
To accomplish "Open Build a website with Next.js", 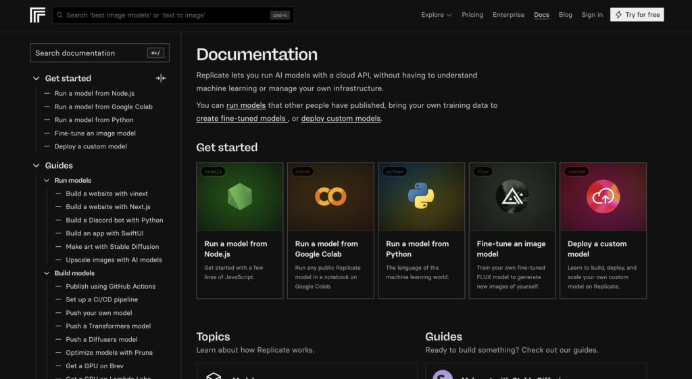I will coord(108,207).
